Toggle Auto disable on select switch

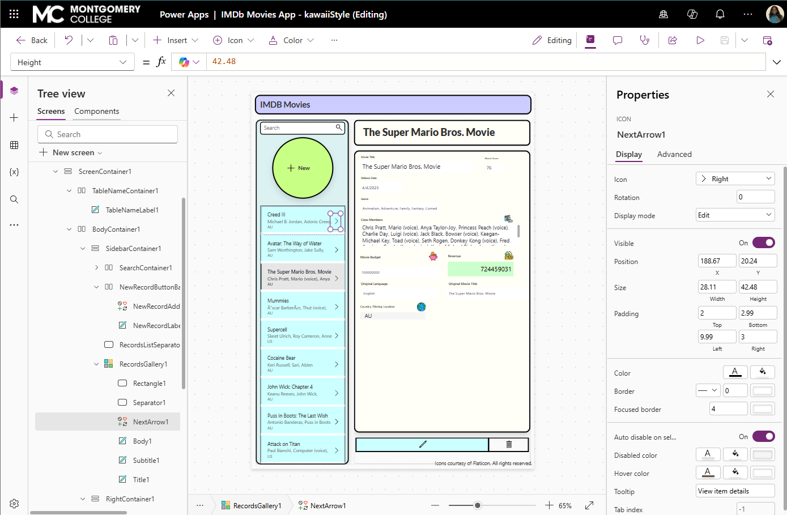tap(764, 436)
